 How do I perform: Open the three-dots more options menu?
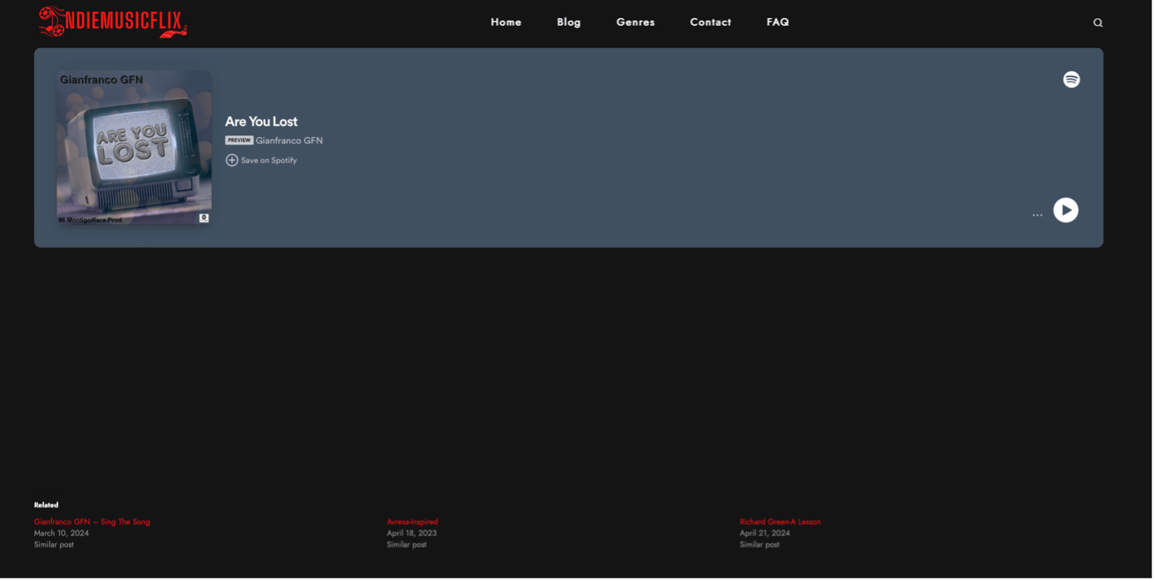(1039, 216)
